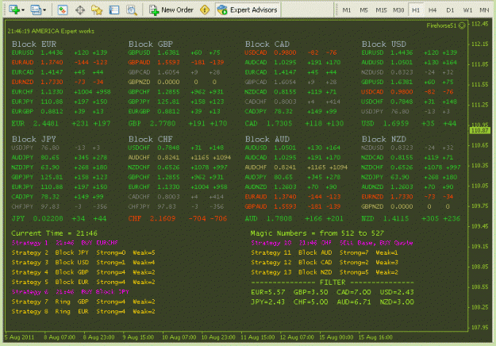Click the Magic Numbers from 512 to 527 line
Image resolution: width=496 pixels, height=346 pixels.
(x=317, y=233)
